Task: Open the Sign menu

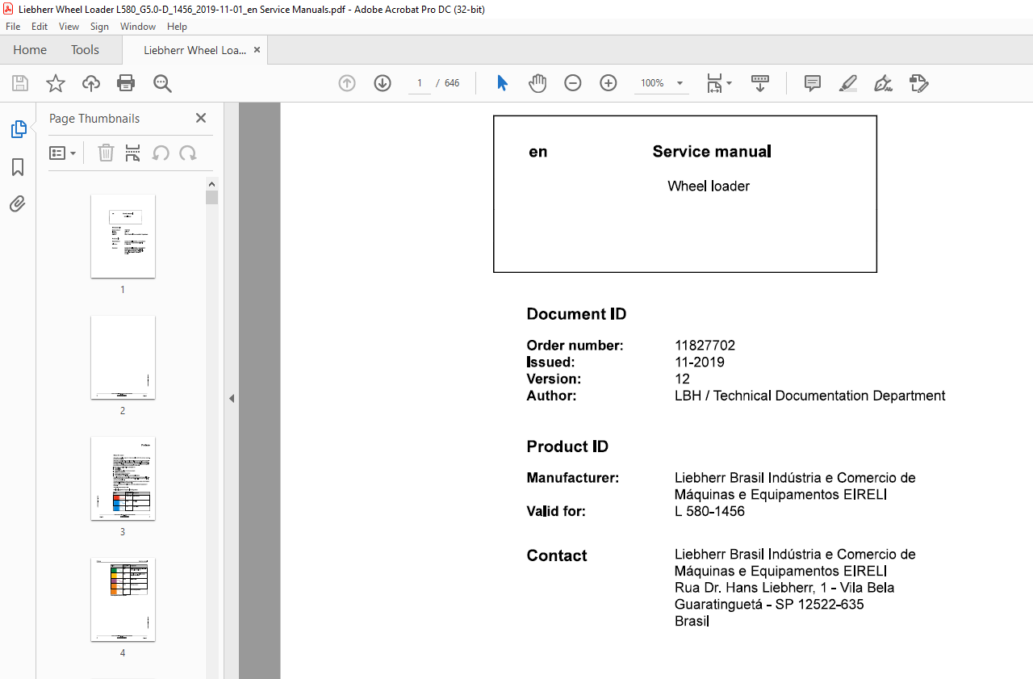Action: pos(99,27)
